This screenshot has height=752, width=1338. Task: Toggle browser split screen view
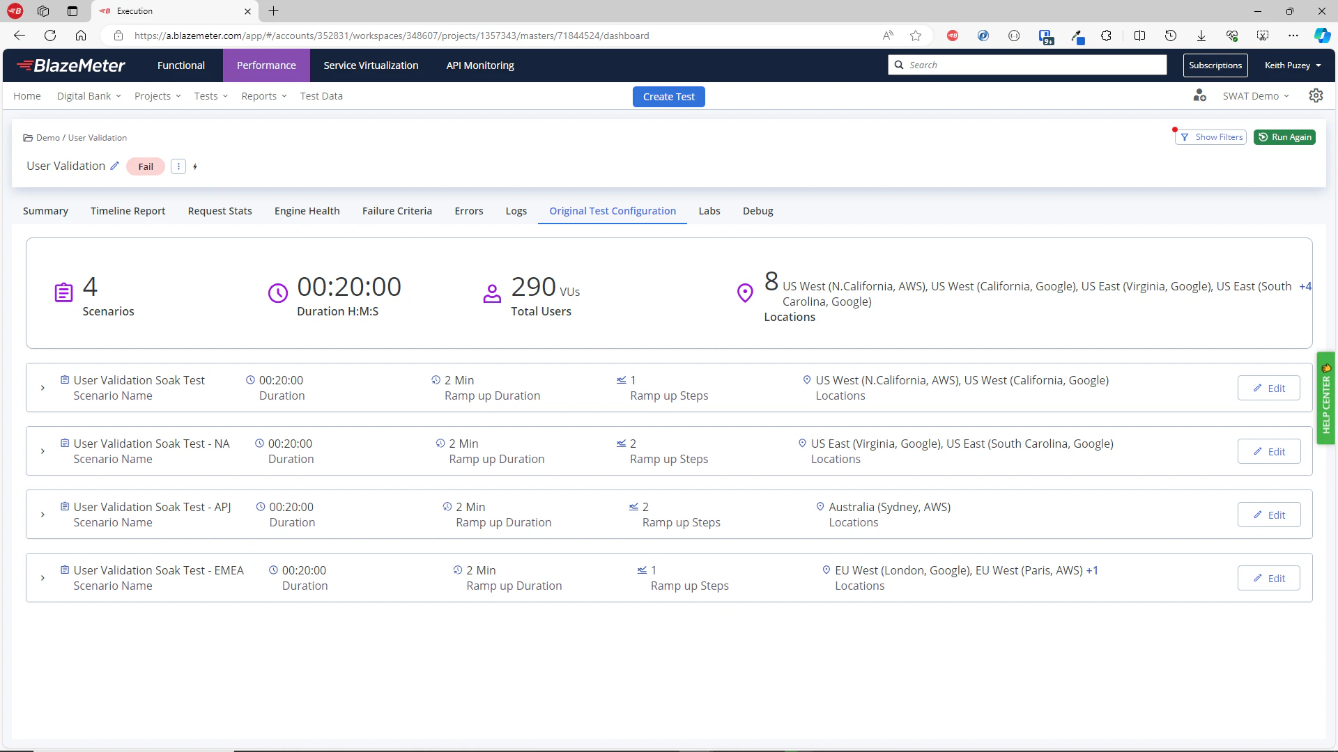point(1140,36)
